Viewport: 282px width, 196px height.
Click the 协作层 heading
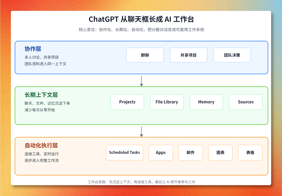point(33,49)
